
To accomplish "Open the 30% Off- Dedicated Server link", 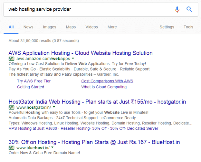I will [x=134, y=128].
